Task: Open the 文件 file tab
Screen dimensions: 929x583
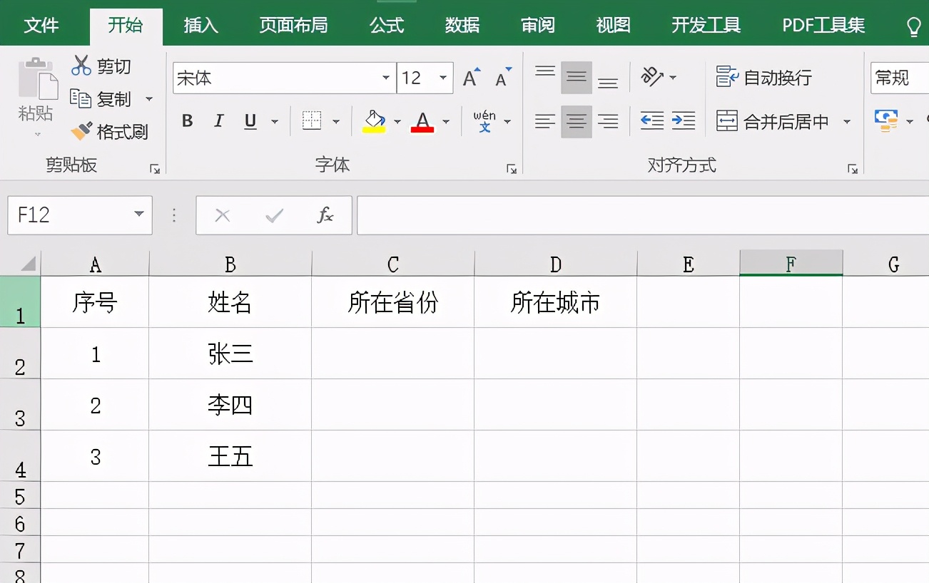Action: [x=41, y=26]
